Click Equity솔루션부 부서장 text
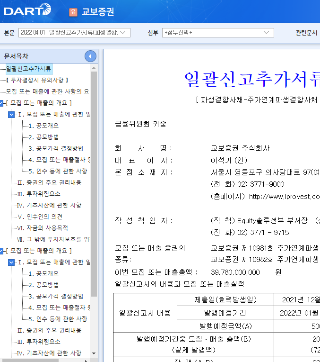 (272, 220)
